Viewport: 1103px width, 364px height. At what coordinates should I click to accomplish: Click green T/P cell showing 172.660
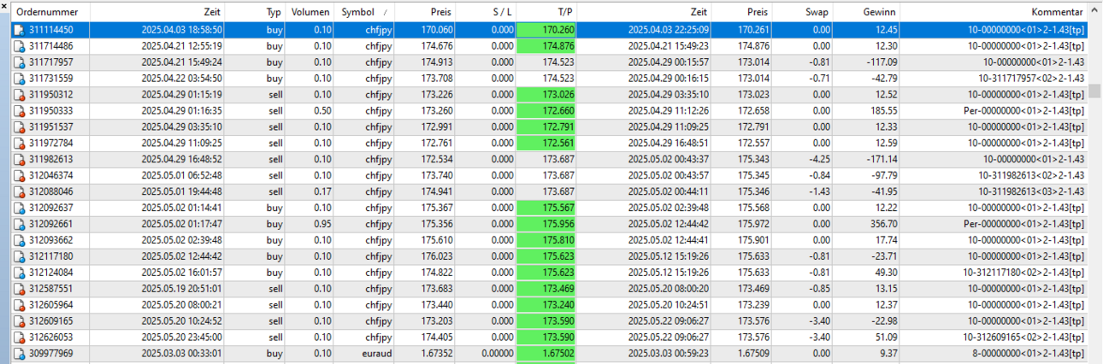click(x=548, y=111)
